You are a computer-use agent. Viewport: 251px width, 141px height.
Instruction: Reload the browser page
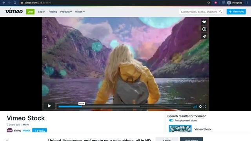(15, 3)
